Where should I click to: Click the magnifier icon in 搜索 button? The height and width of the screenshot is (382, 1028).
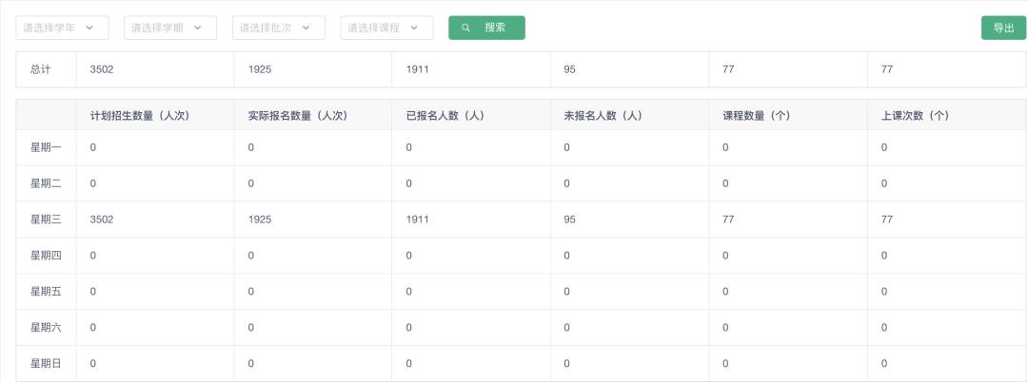click(x=466, y=29)
